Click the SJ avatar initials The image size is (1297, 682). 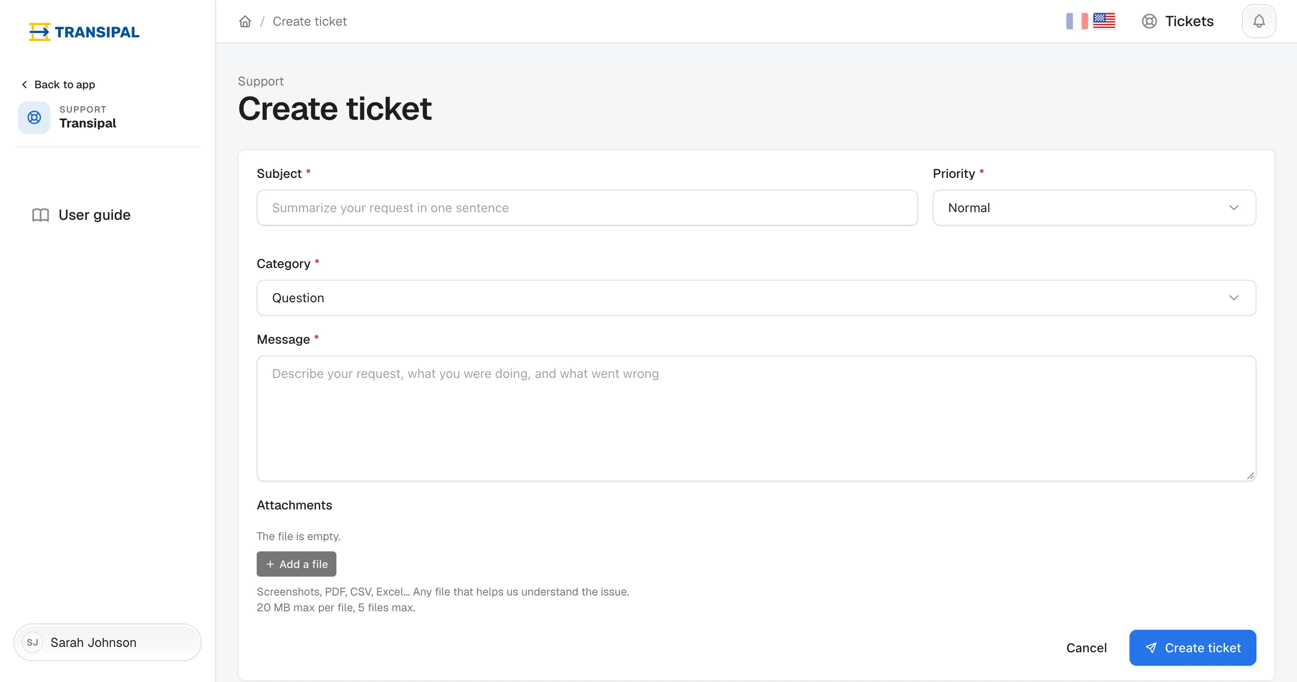pyautogui.click(x=33, y=642)
